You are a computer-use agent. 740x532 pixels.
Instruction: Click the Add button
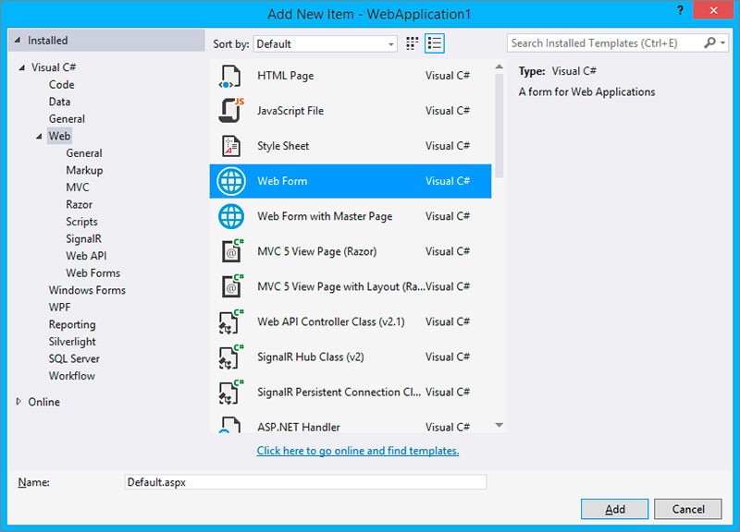coord(614,509)
